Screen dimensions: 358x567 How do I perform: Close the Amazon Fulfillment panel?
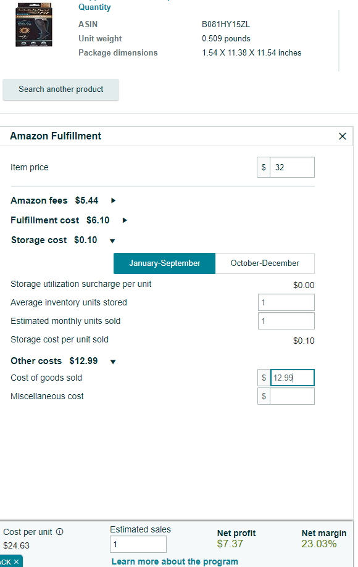(342, 136)
